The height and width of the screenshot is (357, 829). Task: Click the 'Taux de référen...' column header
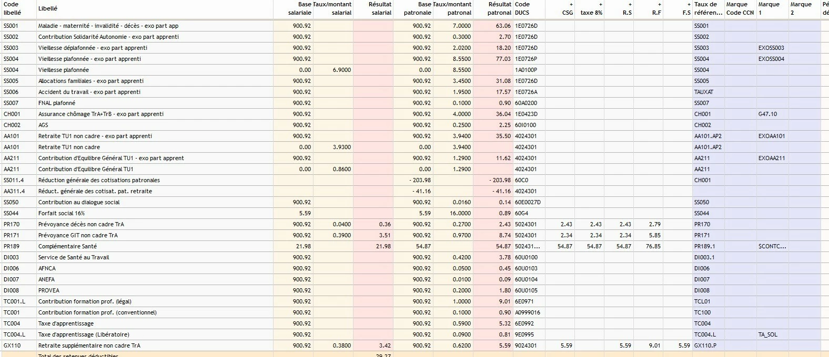pos(708,9)
